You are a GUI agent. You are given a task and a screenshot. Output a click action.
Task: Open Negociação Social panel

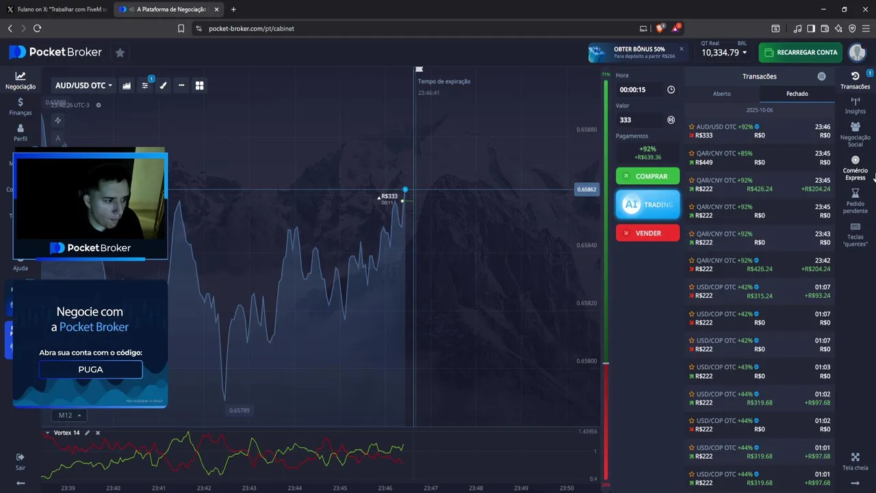[855, 135]
